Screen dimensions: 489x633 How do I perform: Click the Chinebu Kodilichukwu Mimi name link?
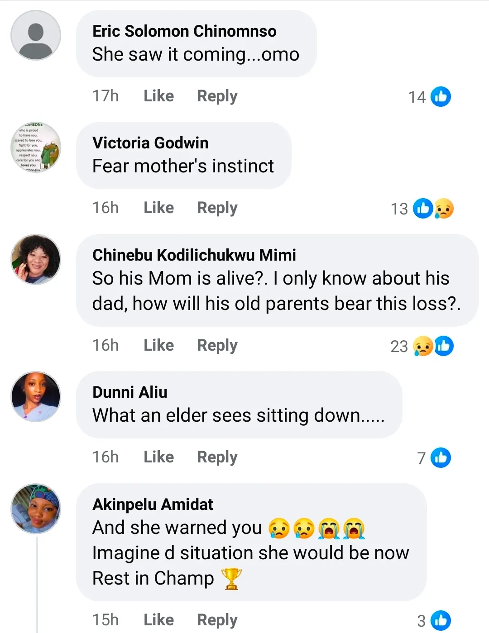194,255
